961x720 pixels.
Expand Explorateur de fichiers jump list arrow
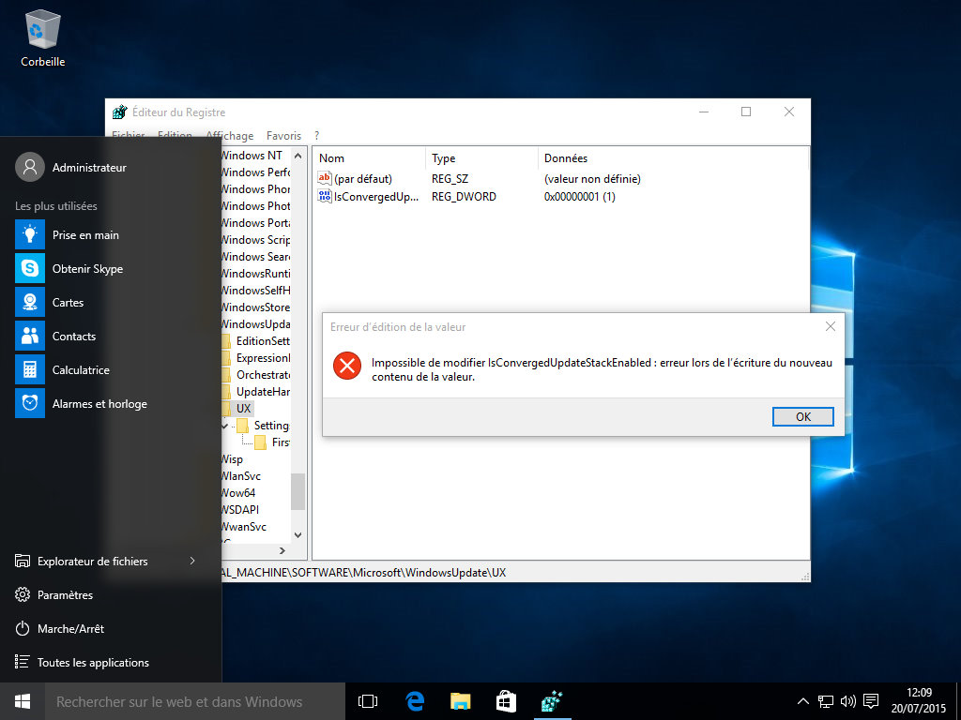192,561
